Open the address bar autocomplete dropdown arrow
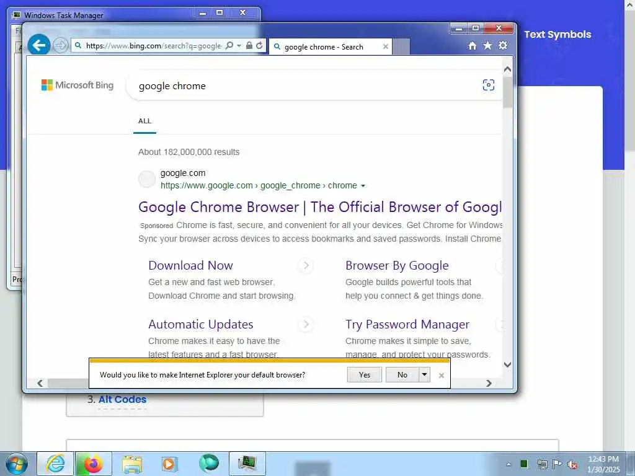 tap(239, 46)
